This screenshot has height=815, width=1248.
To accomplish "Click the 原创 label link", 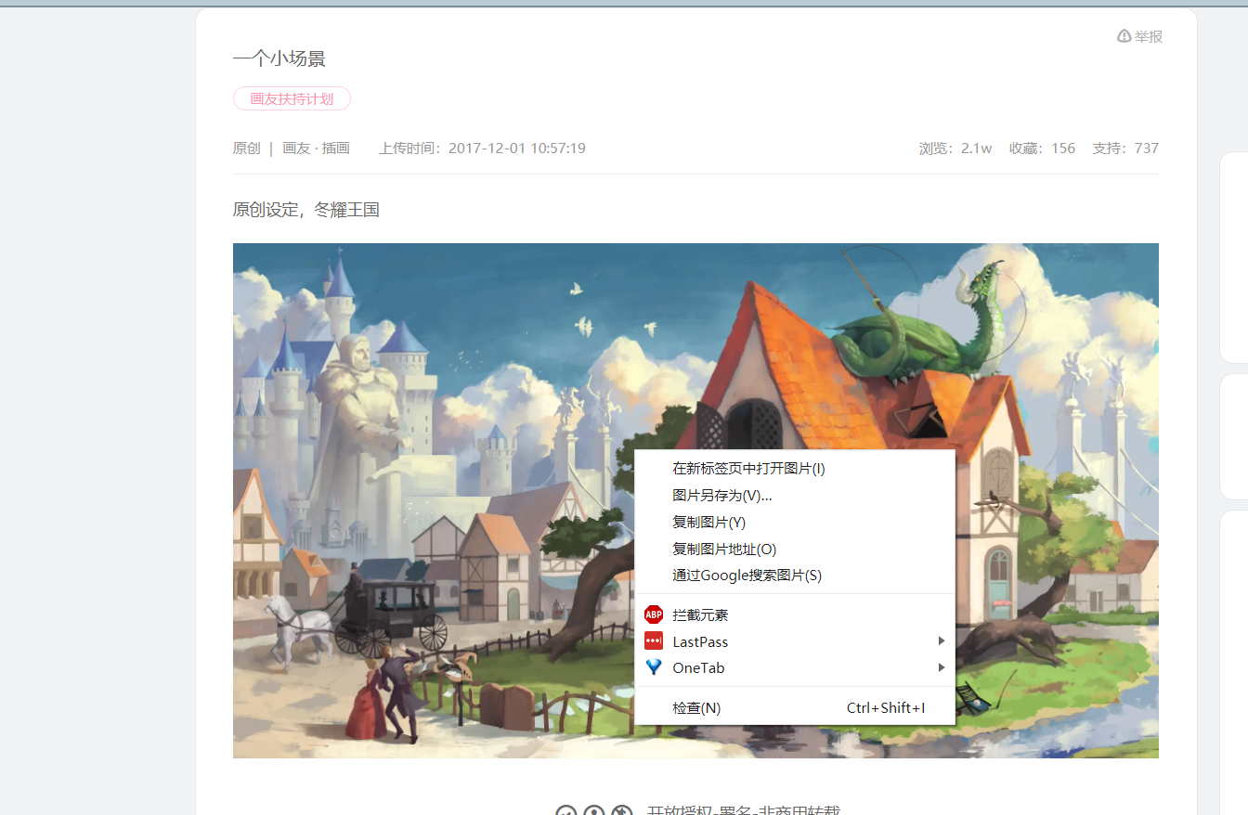I will click(245, 148).
